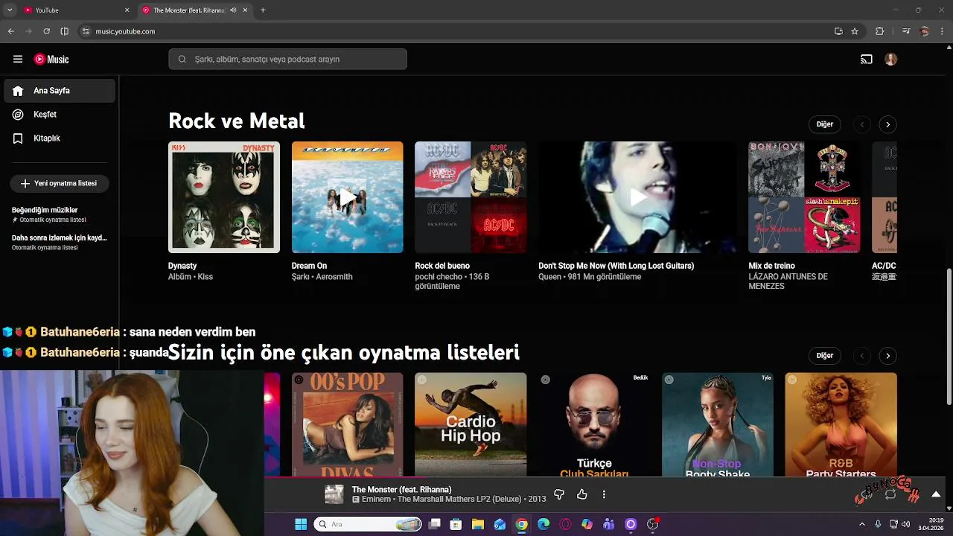Open Windows Start menu
Screen dimensions: 953x536
301,524
